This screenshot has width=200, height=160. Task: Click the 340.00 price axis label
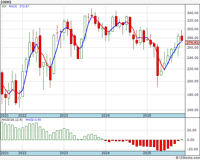tap(193, 13)
